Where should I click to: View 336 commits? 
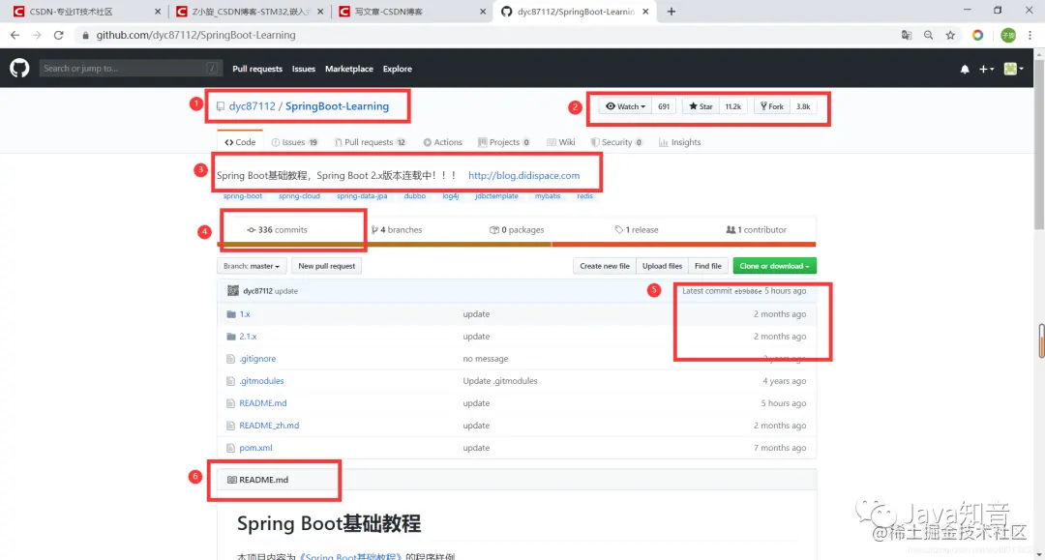pos(278,230)
